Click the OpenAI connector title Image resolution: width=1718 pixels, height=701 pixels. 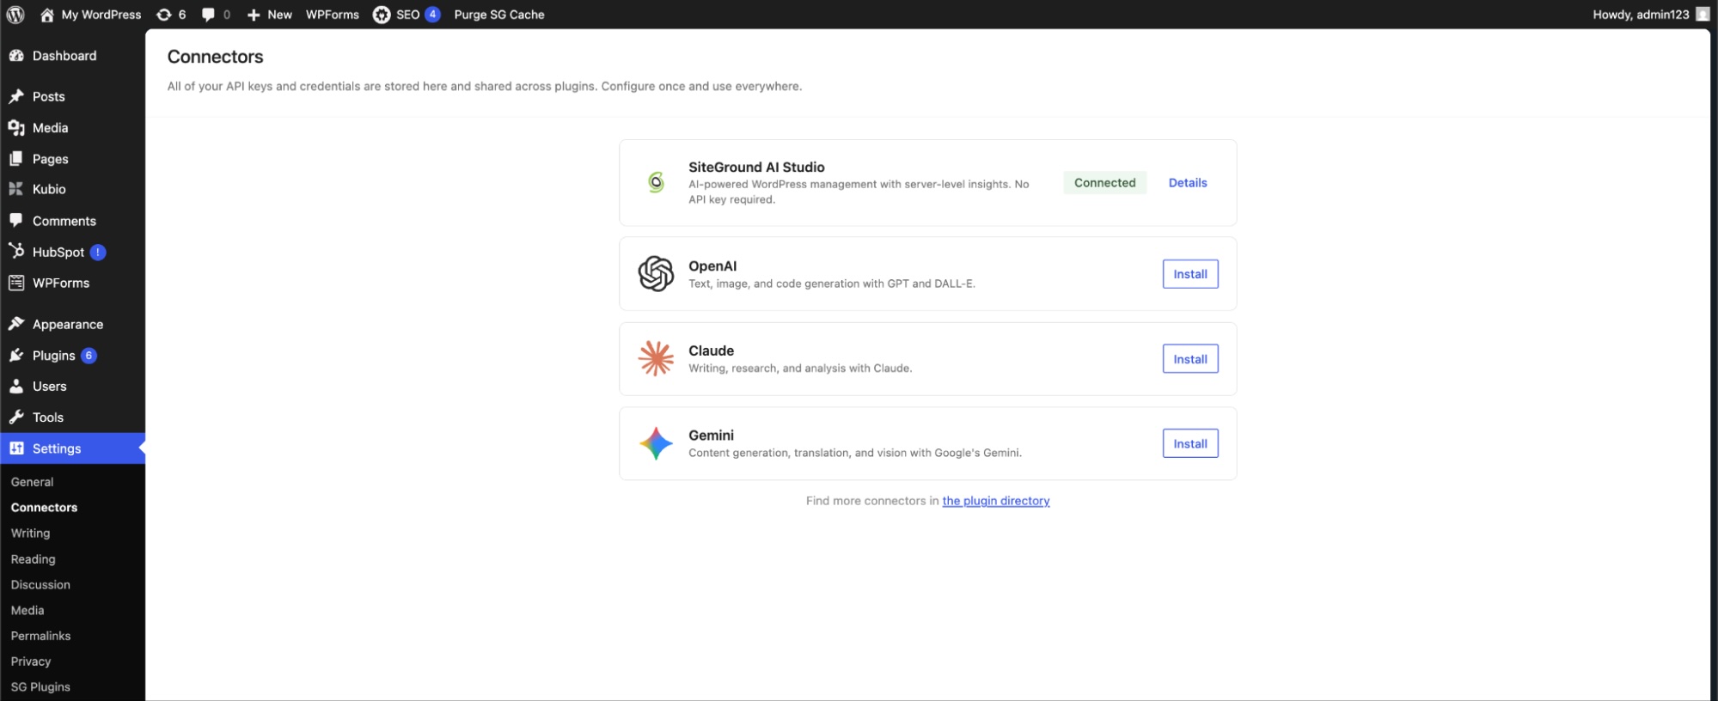[x=712, y=266]
